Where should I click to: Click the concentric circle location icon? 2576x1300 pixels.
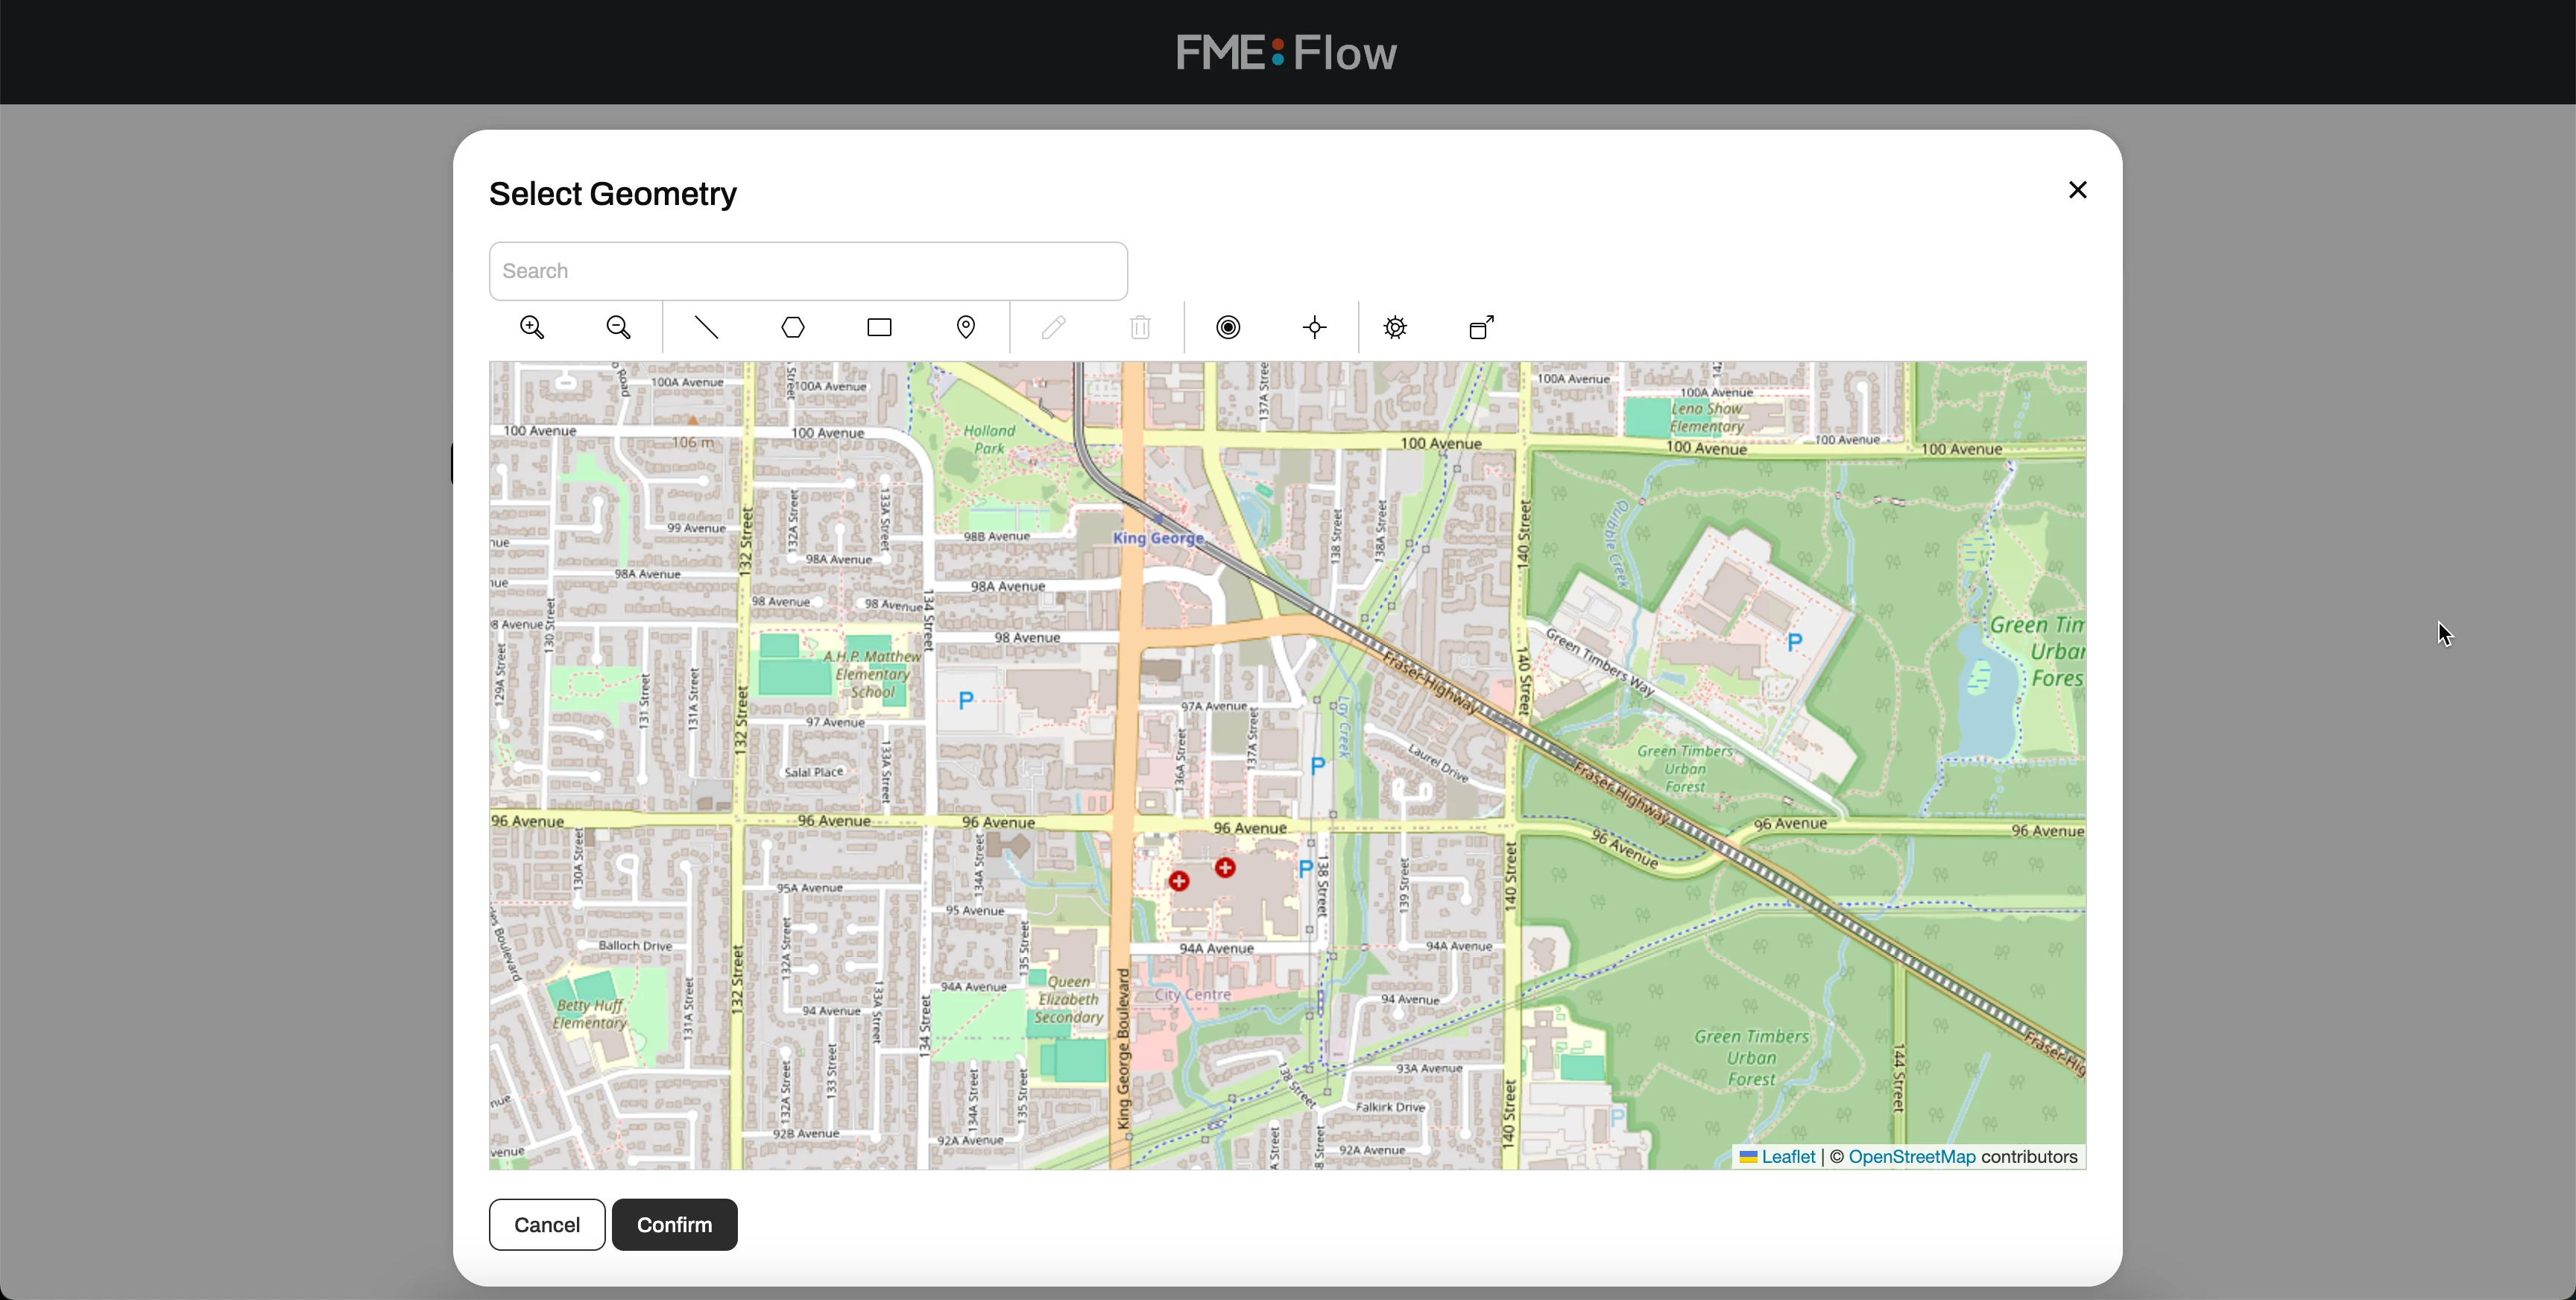tap(1228, 327)
